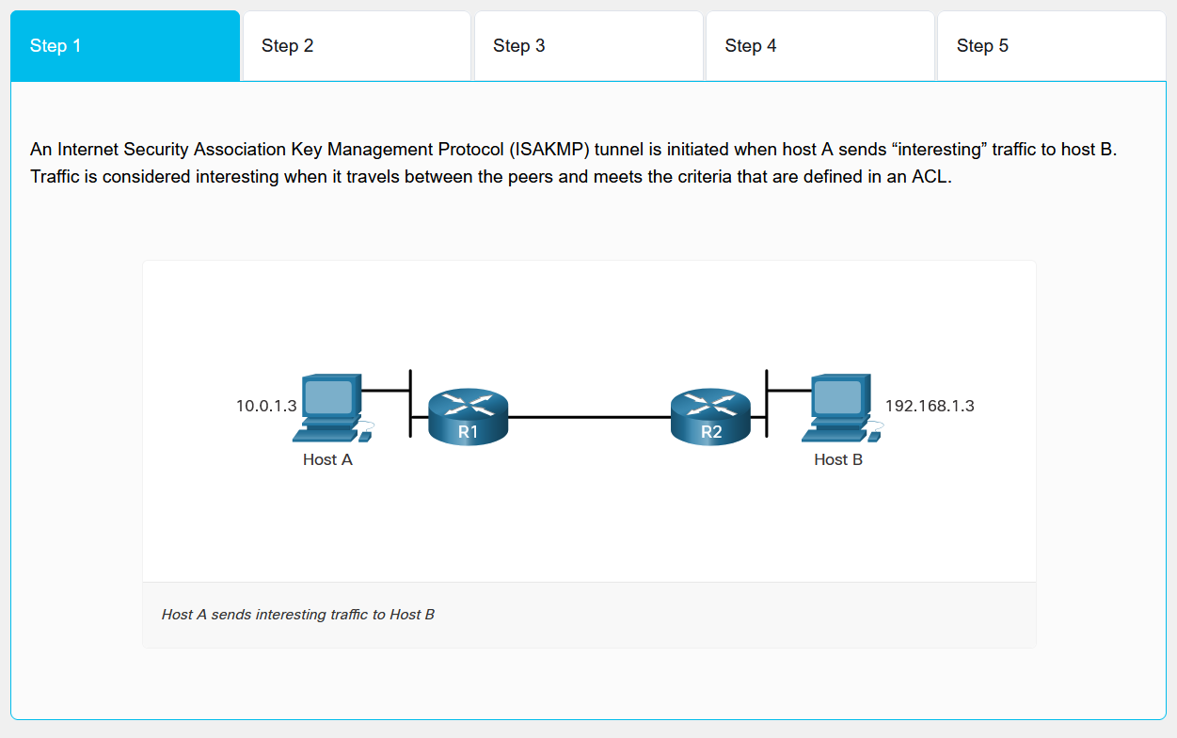Click the vertical LAN segment bar beside R2
The width and height of the screenshot is (1177, 738).
(x=767, y=403)
